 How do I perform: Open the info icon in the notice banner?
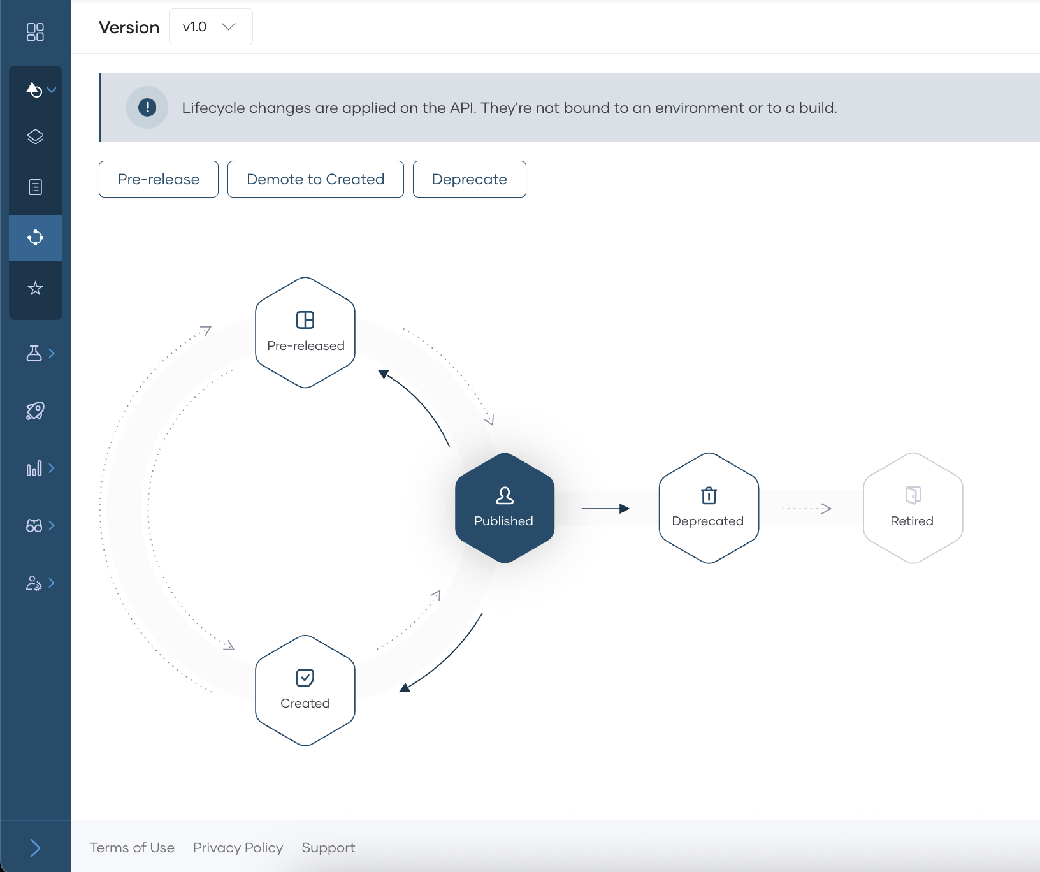[147, 107]
